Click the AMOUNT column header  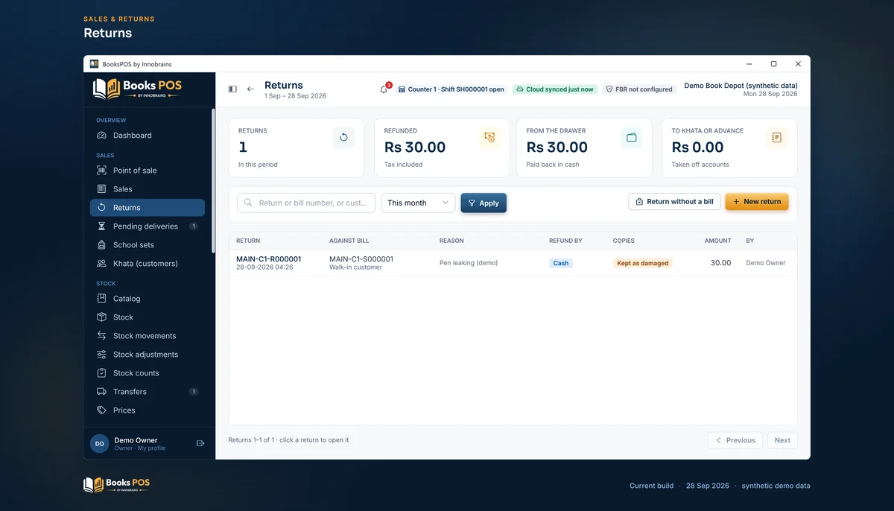(718, 241)
